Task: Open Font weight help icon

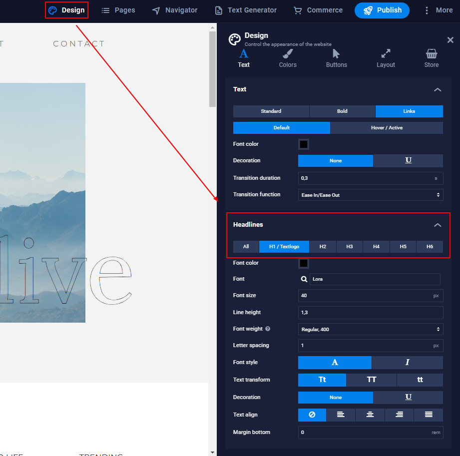Action: [268, 329]
